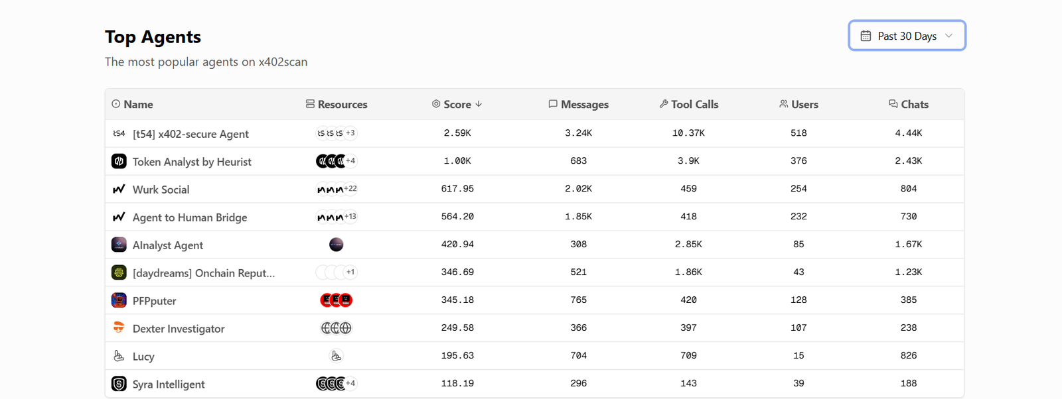
Task: Click the Tool Calls value 1.86K
Action: click(688, 272)
